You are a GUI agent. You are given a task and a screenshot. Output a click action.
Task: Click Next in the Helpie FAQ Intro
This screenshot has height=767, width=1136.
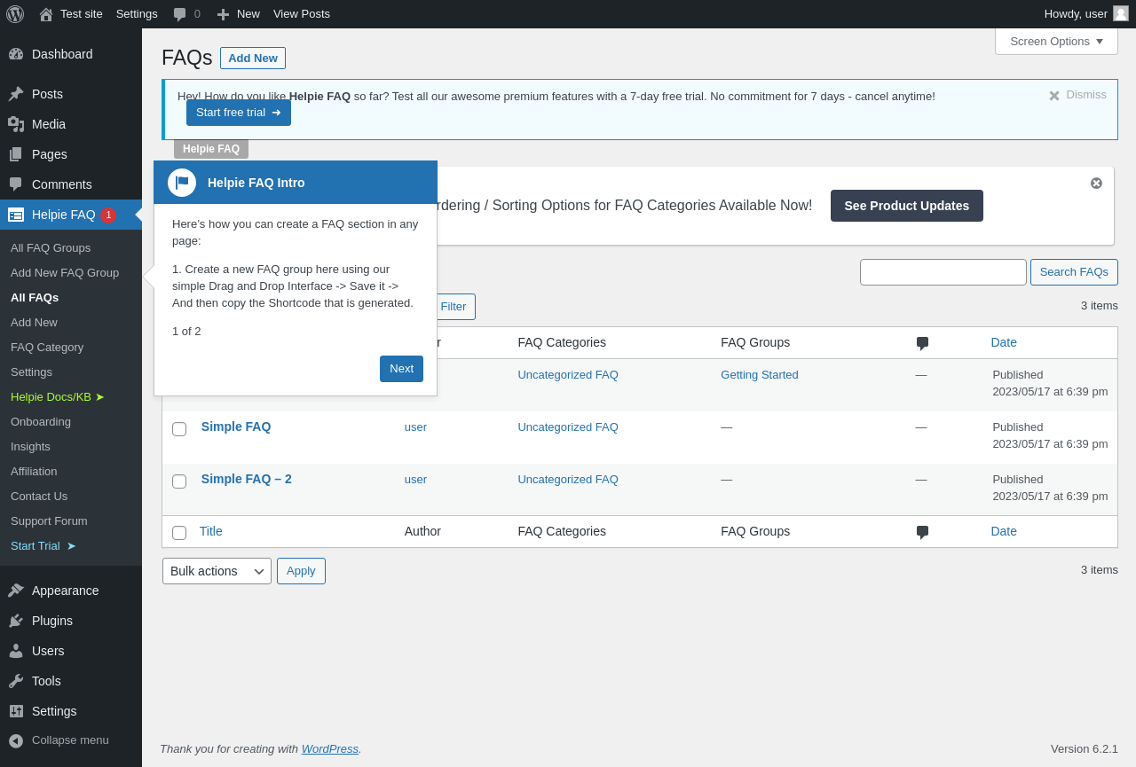[x=401, y=369]
